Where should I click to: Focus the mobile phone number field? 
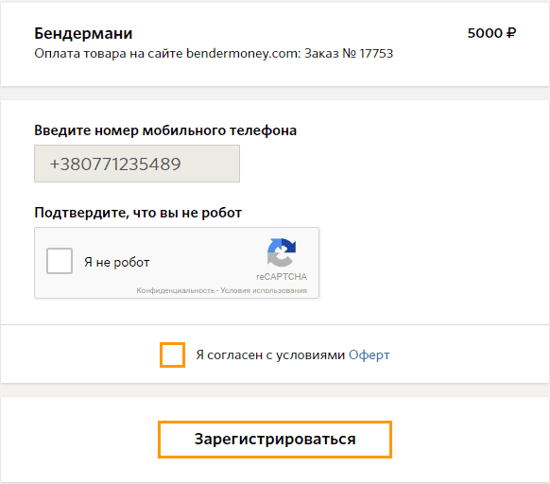pos(137,164)
